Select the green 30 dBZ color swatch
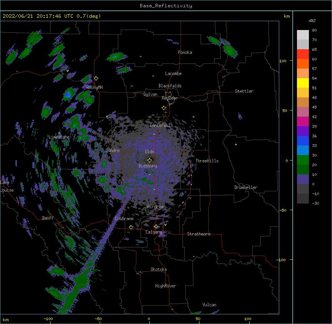 click(x=303, y=160)
